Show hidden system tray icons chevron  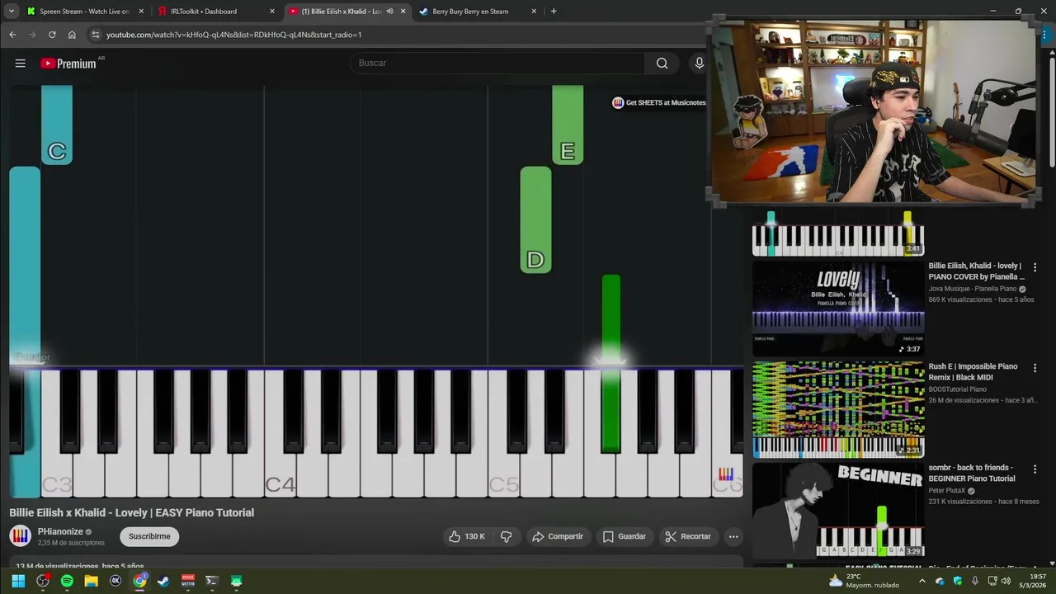pos(922,581)
